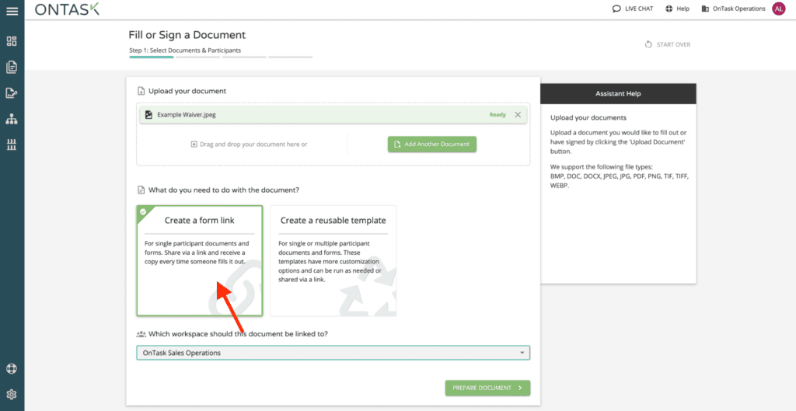This screenshot has height=411, width=796.
Task: Expand the OnTask Sales Operations workspace dropdown
Action: click(333, 353)
